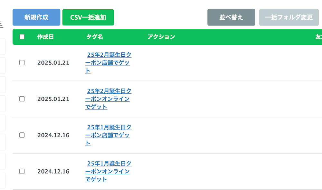Open the 並べ替え sorting option
Viewport: 322px width, 190px height.
pos(231,17)
